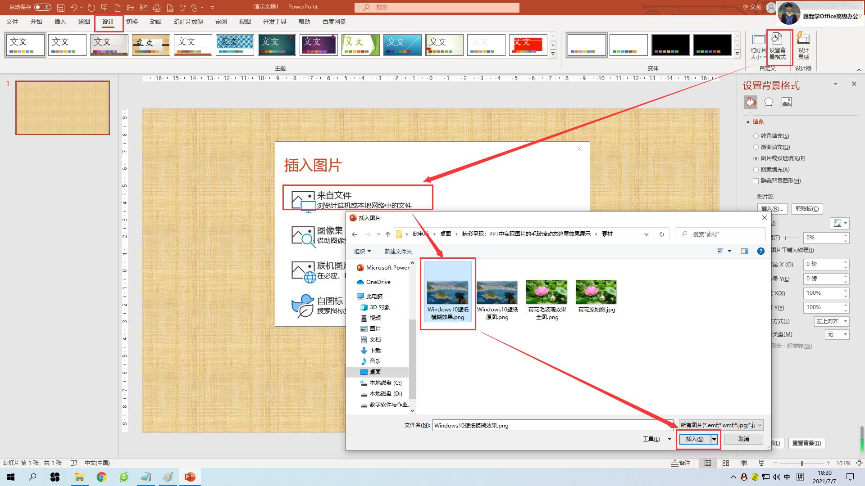The image size is (865, 486).
Task: Select the solid fill (纯色填充) radio button
Action: point(756,136)
